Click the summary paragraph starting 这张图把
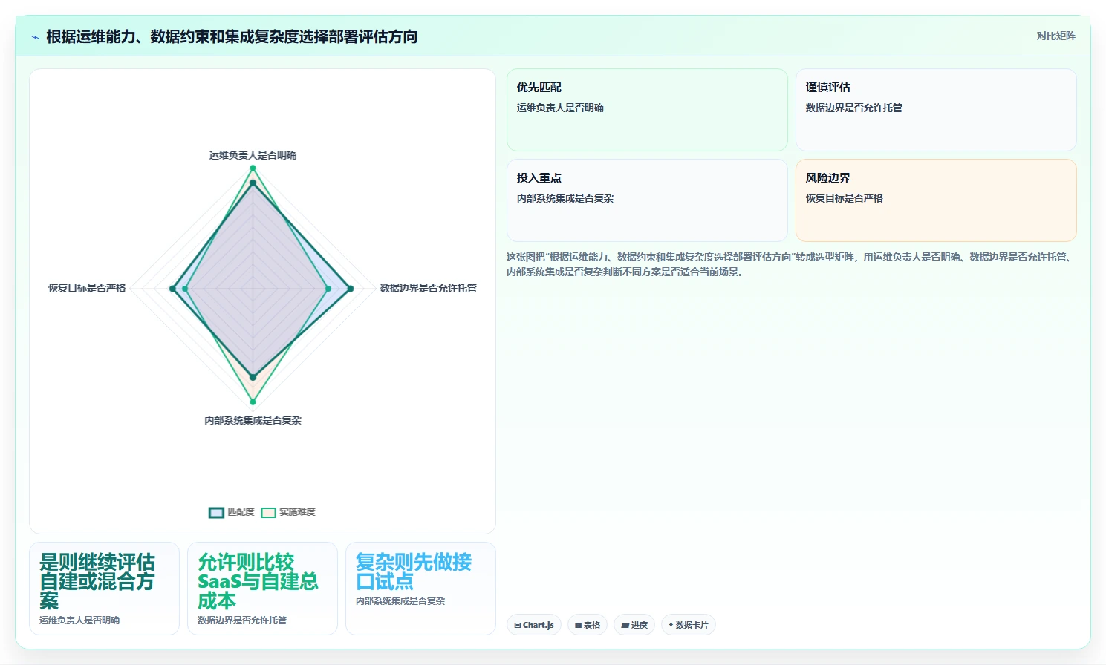 pyautogui.click(x=791, y=264)
